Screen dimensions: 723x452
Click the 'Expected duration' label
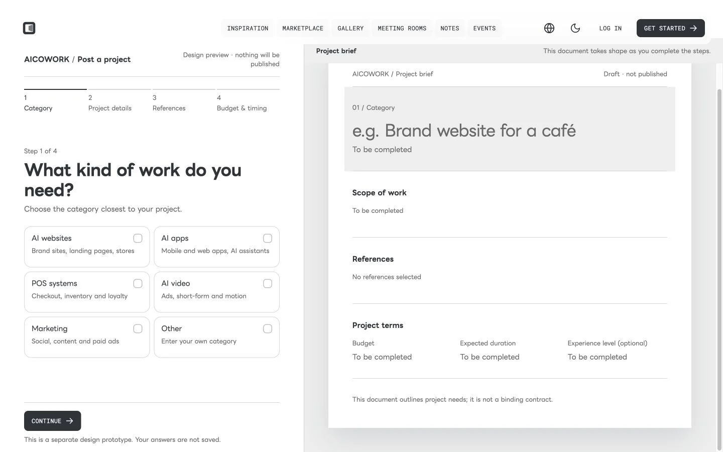(x=488, y=343)
